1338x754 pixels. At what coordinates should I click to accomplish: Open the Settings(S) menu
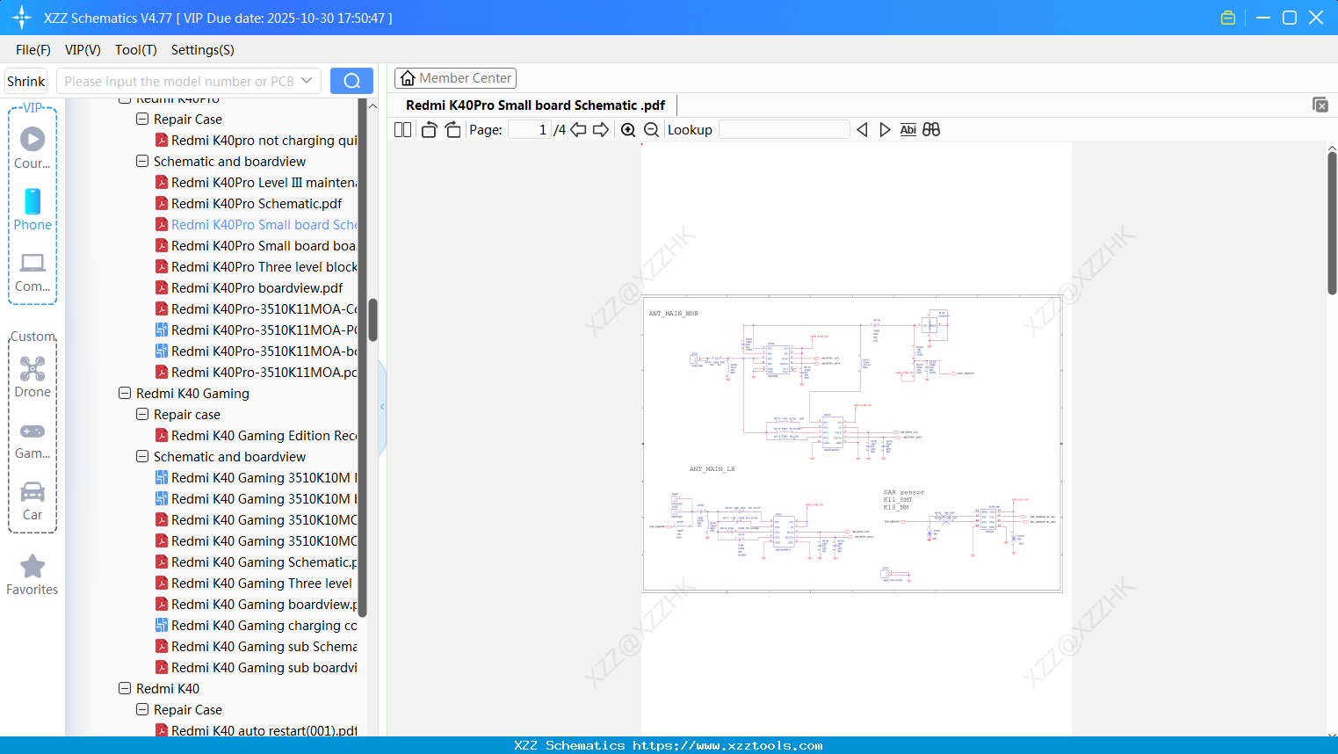(x=203, y=50)
